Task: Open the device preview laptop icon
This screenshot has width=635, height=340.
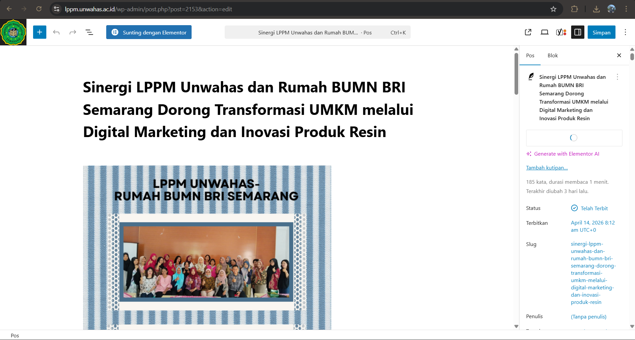Action: (x=544, y=32)
